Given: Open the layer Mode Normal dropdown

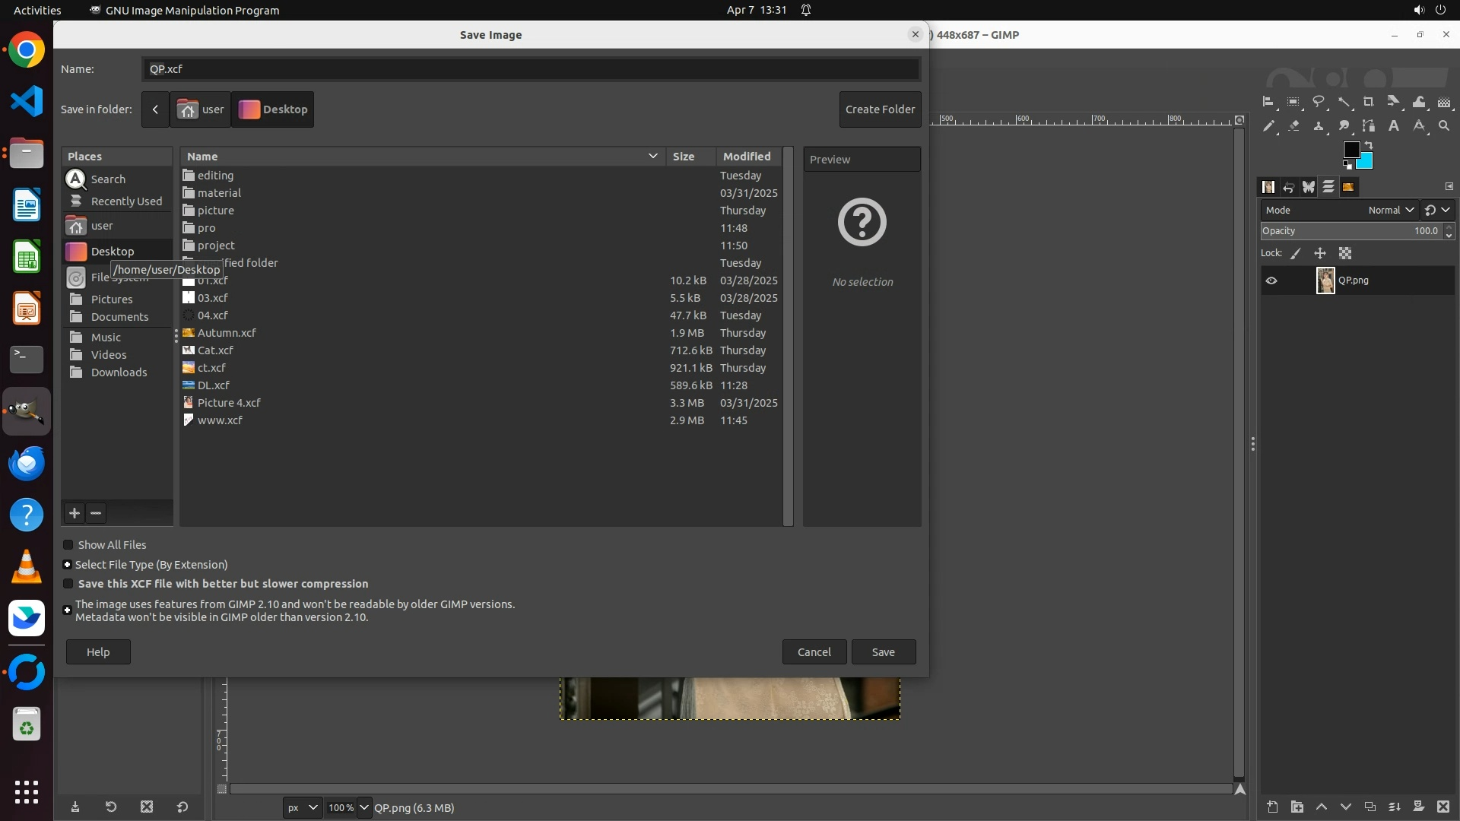Looking at the screenshot, I should [1390, 211].
